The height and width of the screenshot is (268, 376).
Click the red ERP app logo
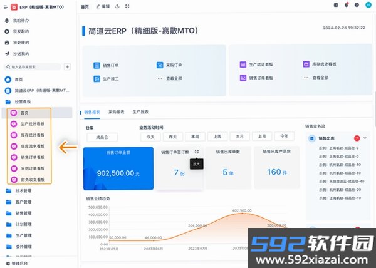point(14,7)
